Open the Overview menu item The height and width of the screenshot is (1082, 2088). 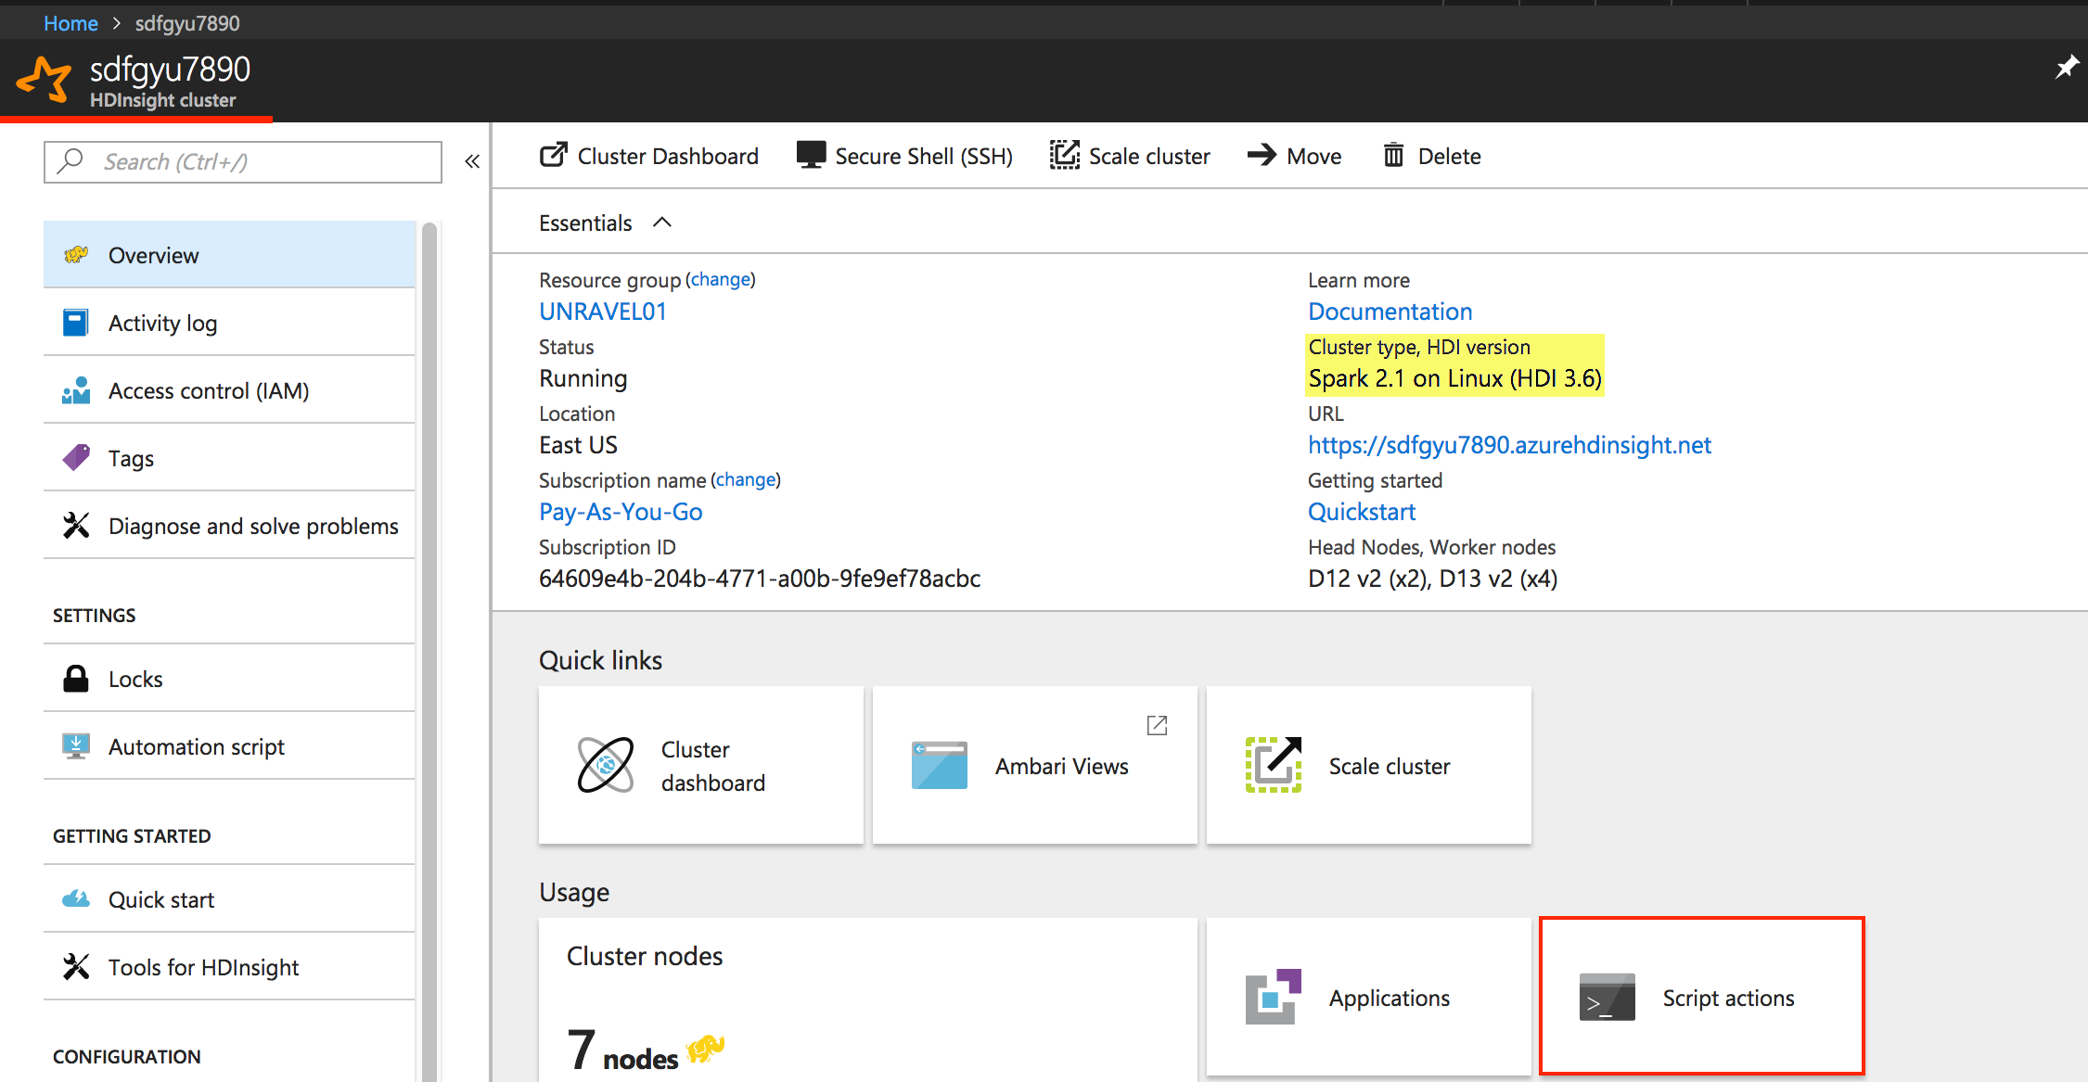click(229, 255)
